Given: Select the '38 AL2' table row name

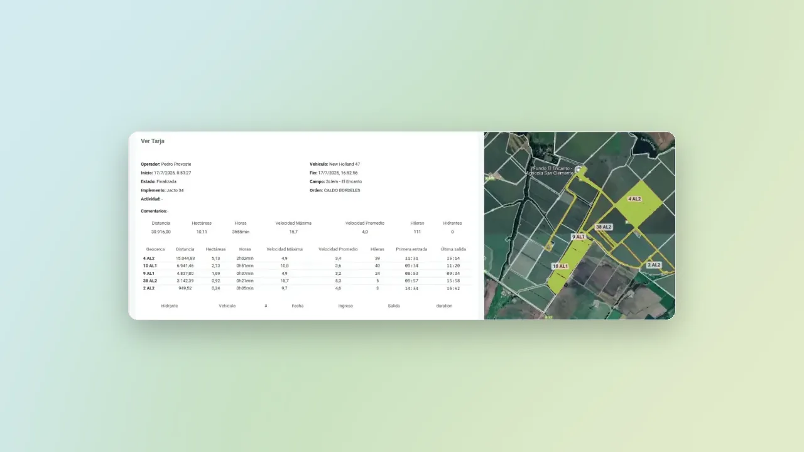Looking at the screenshot, I should (150, 281).
